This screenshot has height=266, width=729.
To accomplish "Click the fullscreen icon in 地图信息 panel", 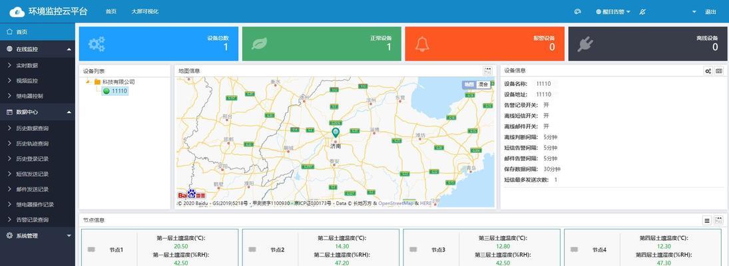I will tap(488, 71).
